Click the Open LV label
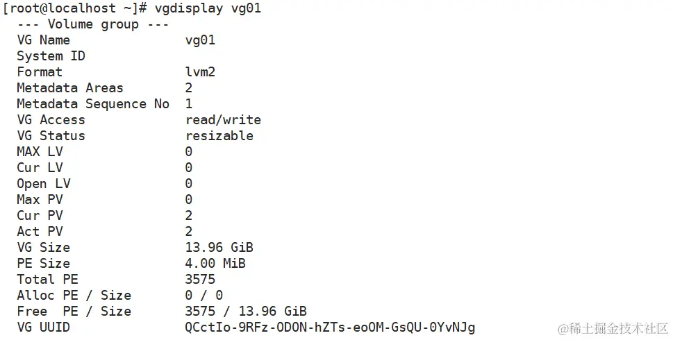Screen dimensions: 673x340 coord(43,184)
